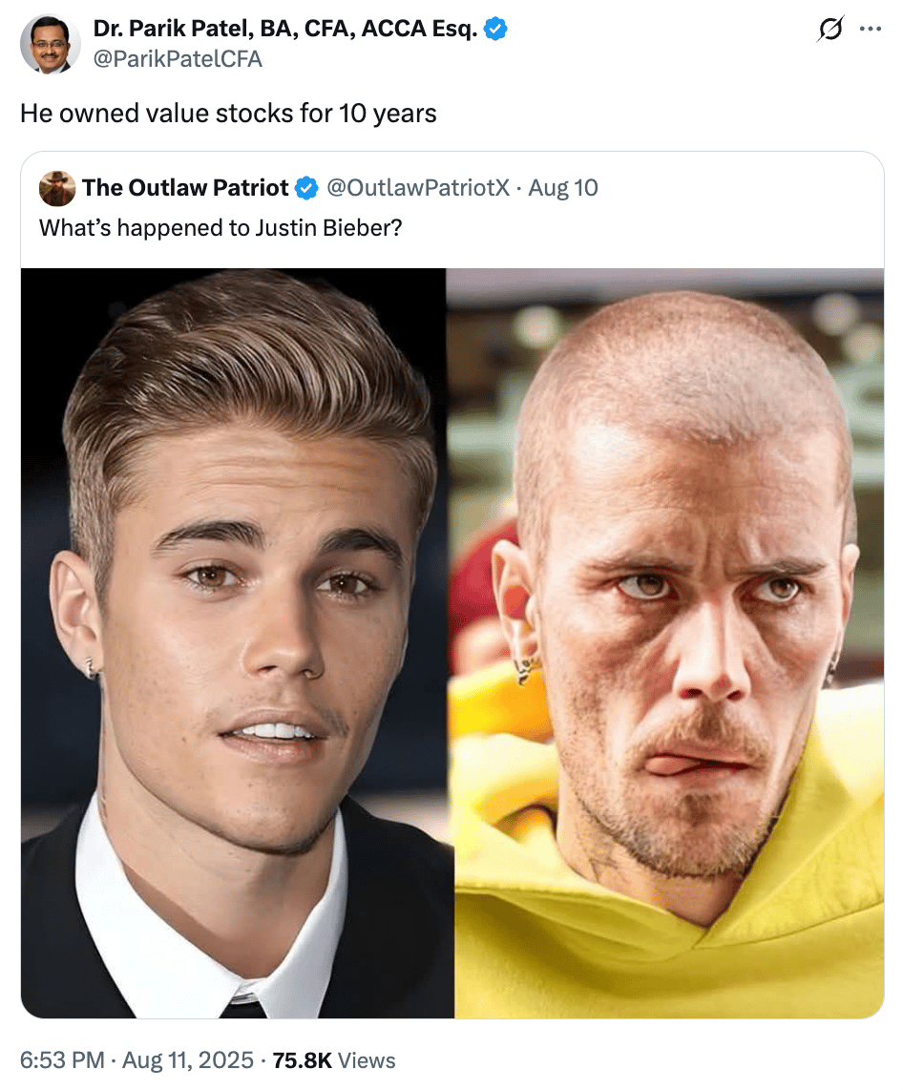Click The Outlaw Patriot display name
903x1090 pixels.
point(185,188)
